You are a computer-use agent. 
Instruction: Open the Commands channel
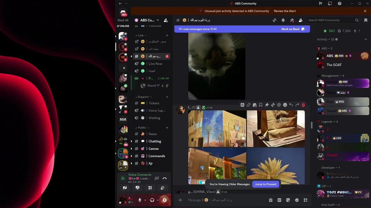point(152,156)
